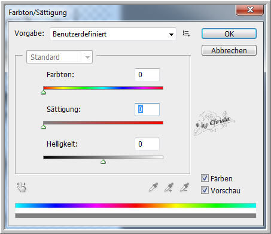Click the dropdown arrow next to Benutzerdefiniert
271x234 pixels.
[171, 35]
